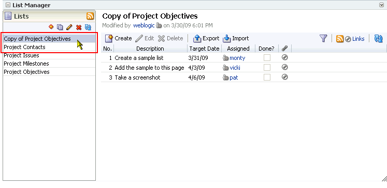Click presence icon next to weblogic

tap(159, 25)
